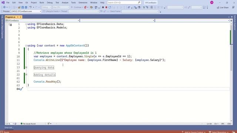
Task: Collapse the using block at line 7
Action: pos(26,45)
